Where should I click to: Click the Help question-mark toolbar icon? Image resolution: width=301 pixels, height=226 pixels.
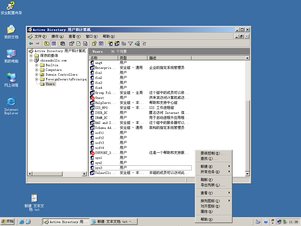[x=94, y=44]
